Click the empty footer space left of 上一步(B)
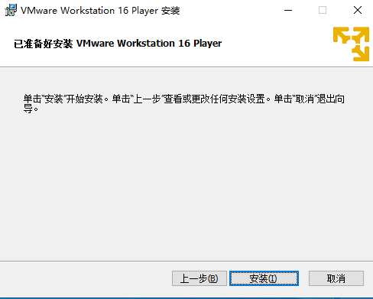 pyautogui.click(x=86, y=278)
